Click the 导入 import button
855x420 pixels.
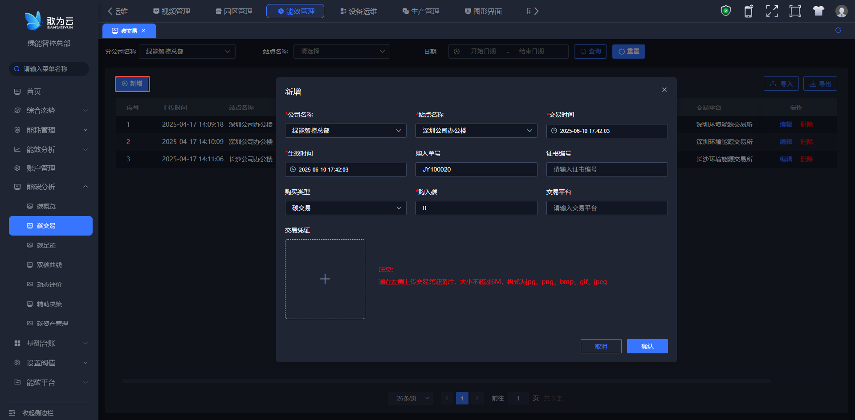point(781,84)
